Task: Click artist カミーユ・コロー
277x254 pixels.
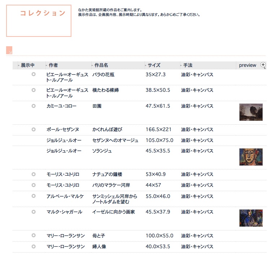Action: [61, 106]
